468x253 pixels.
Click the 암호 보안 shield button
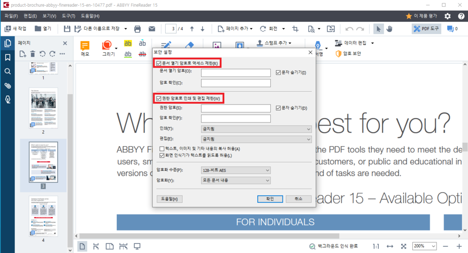pos(348,54)
